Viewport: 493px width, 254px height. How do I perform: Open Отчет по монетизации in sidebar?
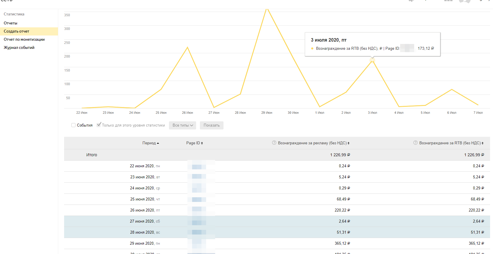coord(24,39)
